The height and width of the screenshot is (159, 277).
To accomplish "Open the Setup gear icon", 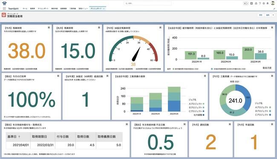I will [x=264, y=3].
